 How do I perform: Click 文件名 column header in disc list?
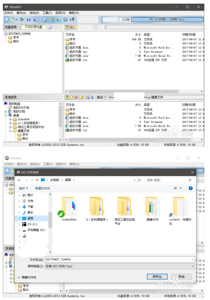click(70, 35)
